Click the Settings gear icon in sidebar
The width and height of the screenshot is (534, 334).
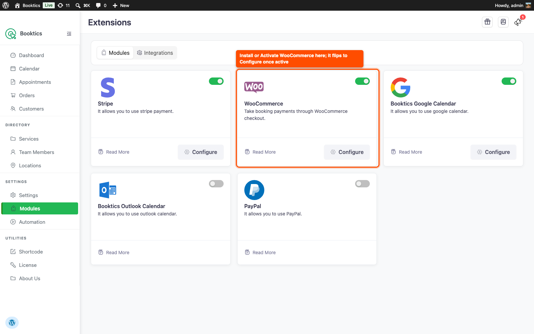(13, 195)
